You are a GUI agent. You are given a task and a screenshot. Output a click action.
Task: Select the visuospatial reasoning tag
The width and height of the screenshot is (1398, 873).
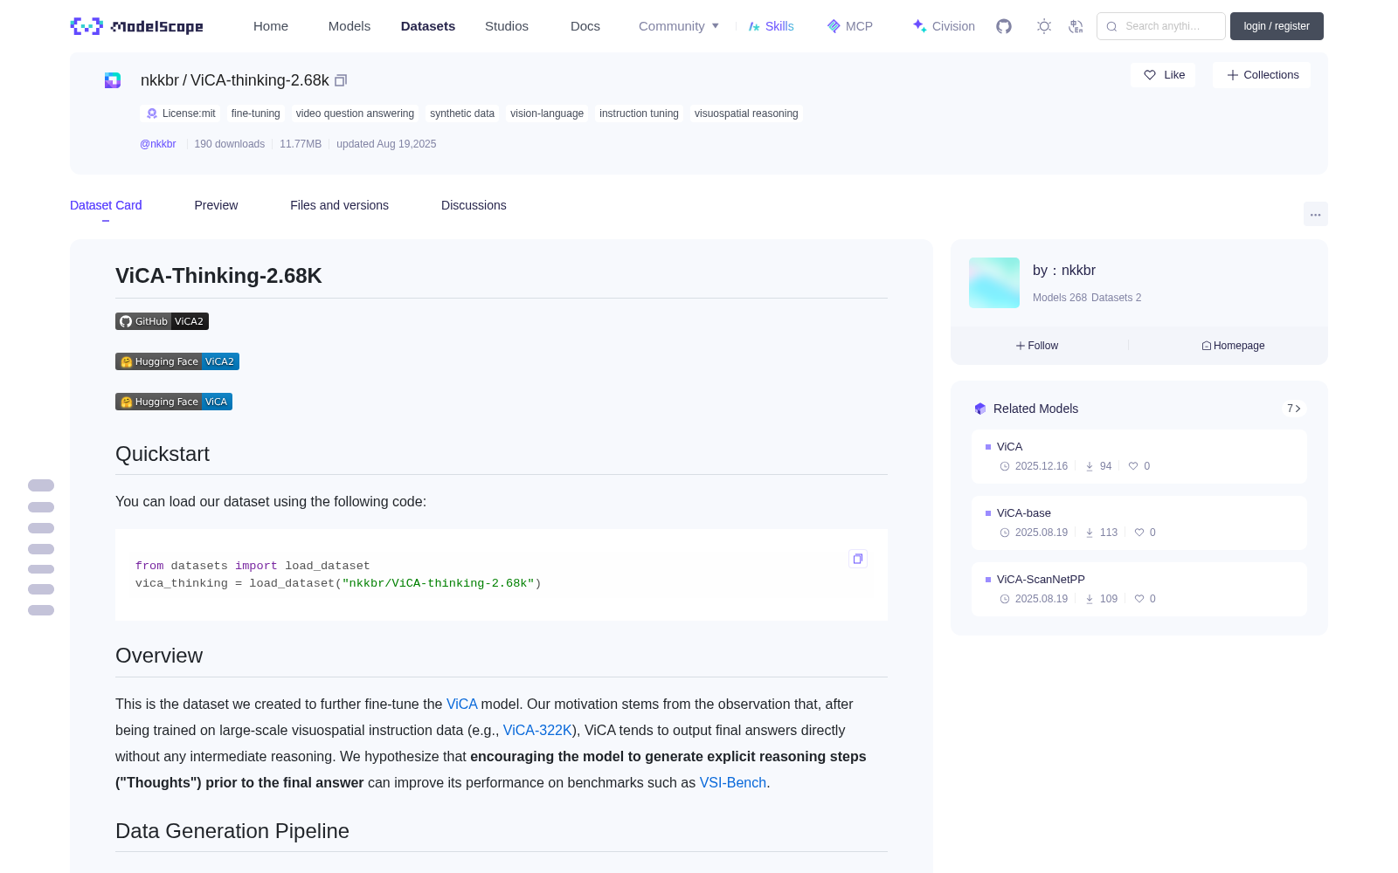746,113
